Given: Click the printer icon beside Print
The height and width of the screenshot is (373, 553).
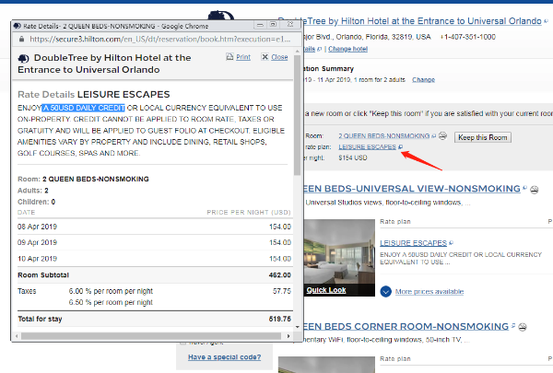Looking at the screenshot, I should [229, 57].
